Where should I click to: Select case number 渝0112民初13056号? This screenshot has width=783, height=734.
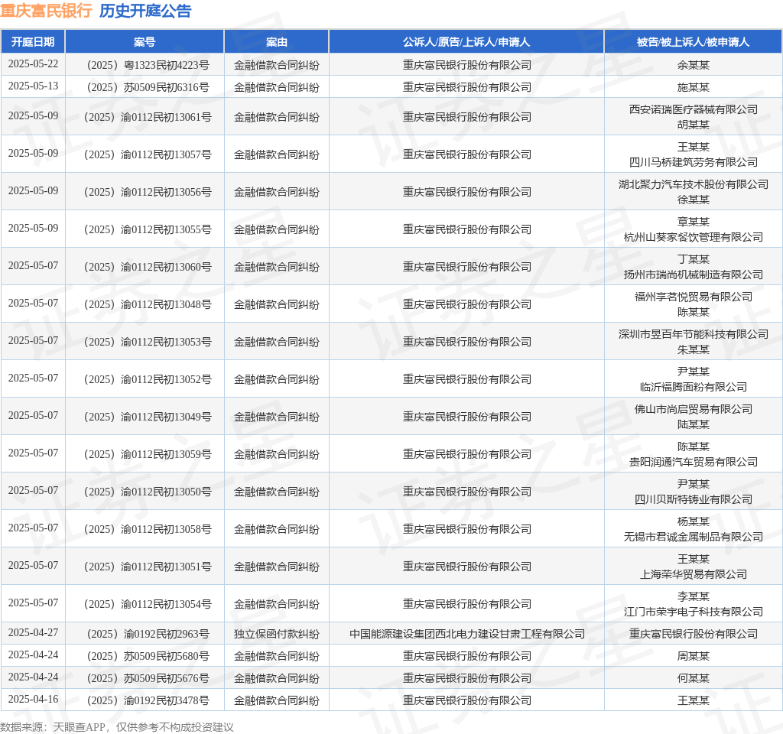pos(148,192)
